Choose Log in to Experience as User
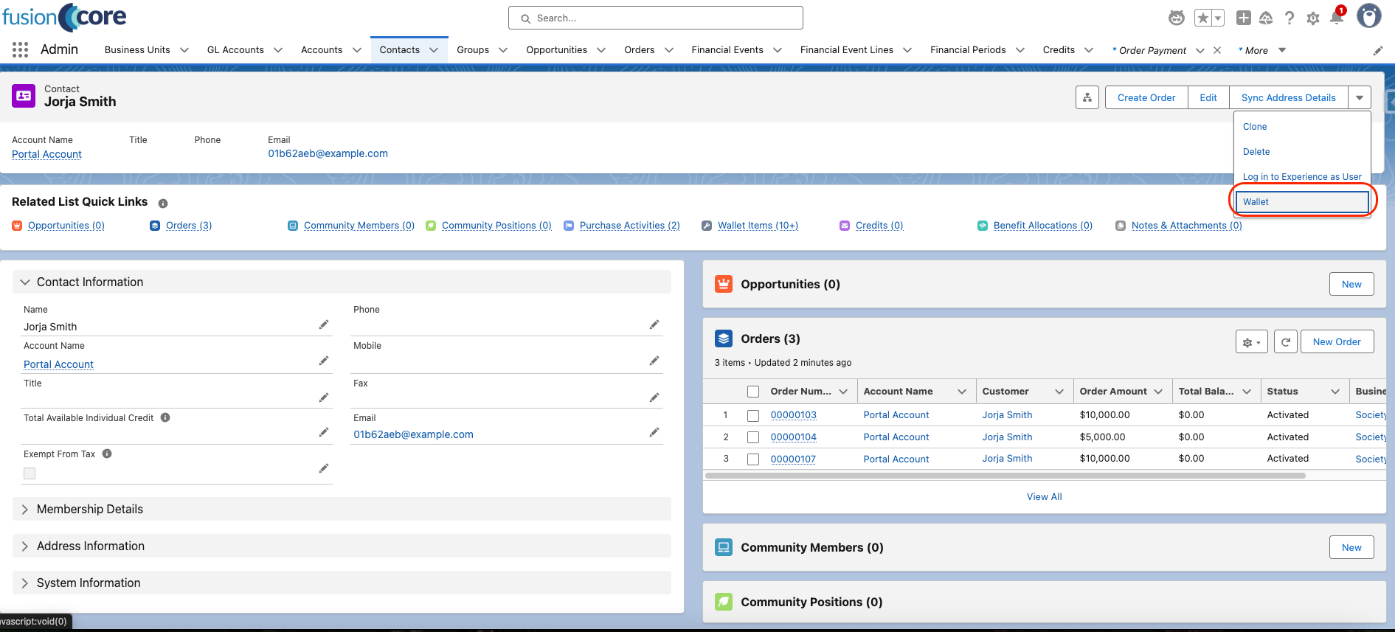 [x=1302, y=176]
